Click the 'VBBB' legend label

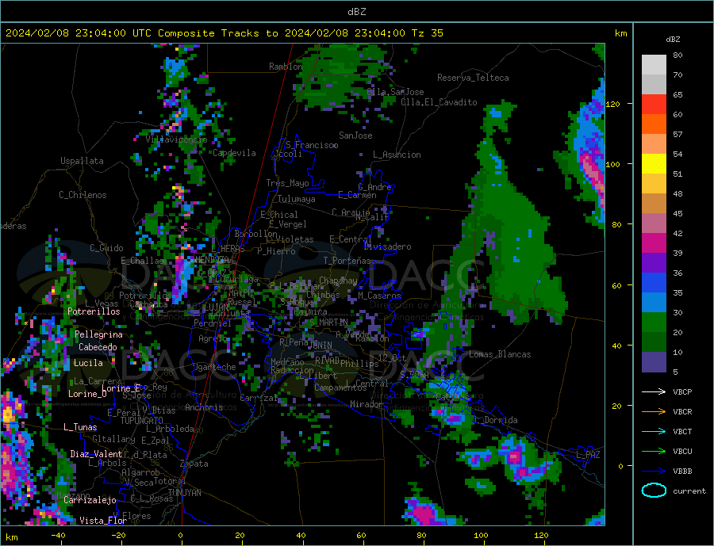click(682, 472)
